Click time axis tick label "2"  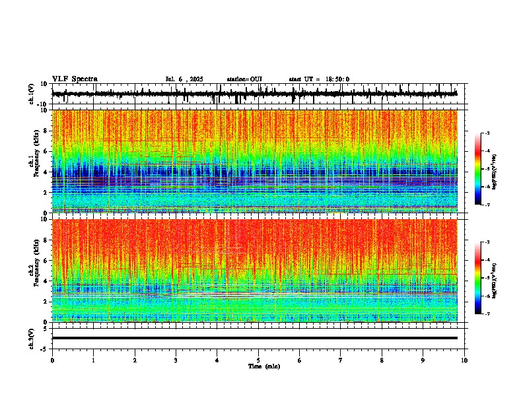(135, 360)
